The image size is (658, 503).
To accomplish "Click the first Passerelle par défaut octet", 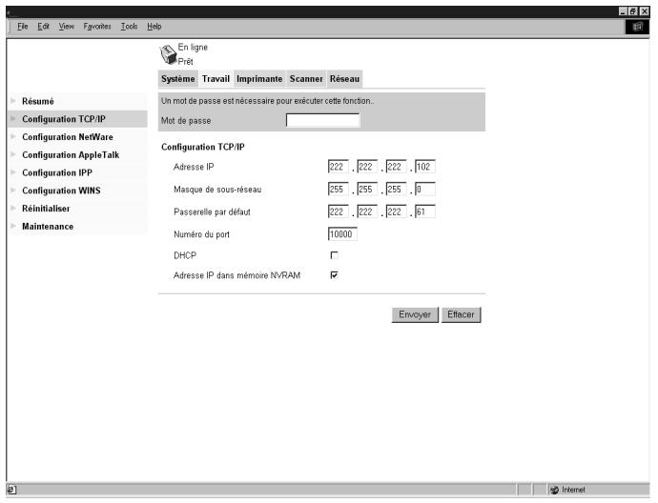I will point(339,211).
